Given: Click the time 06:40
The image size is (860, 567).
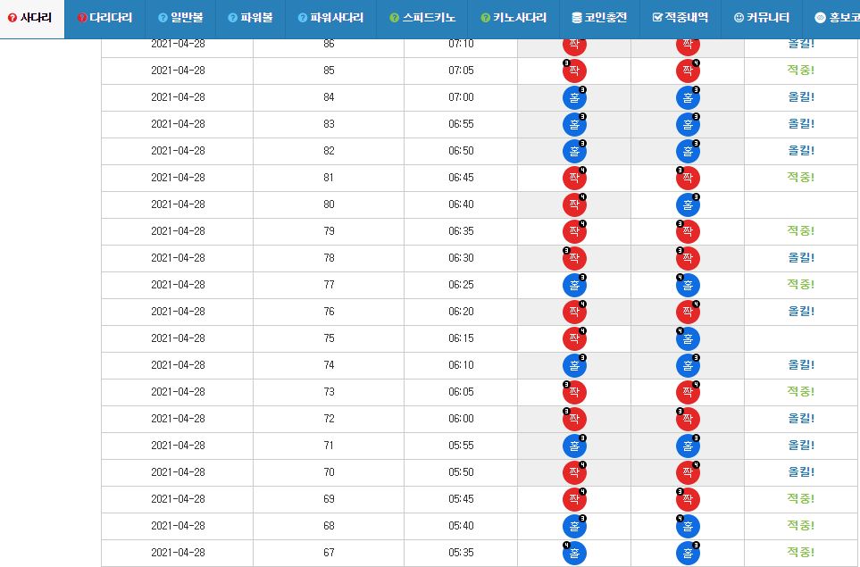Looking at the screenshot, I should [461, 204].
